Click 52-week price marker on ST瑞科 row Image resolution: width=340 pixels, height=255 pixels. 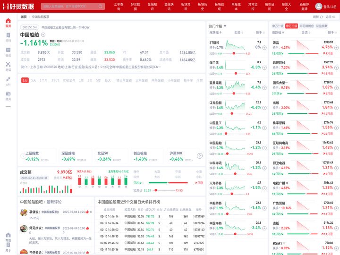(x=234, y=53)
